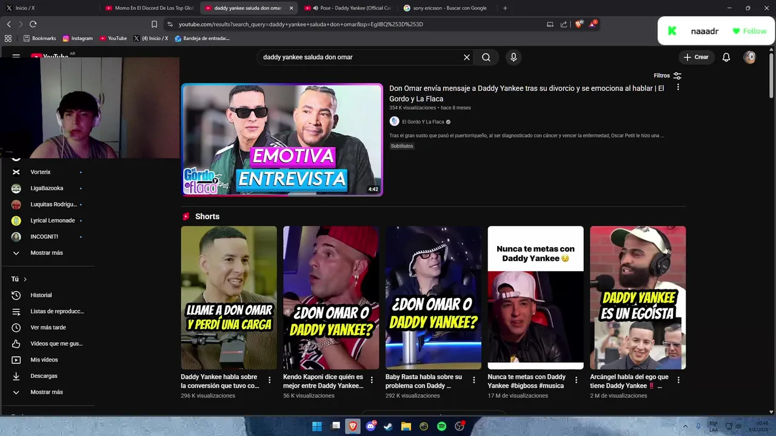Image resolution: width=776 pixels, height=436 pixels.
Task: Open the (4) Inicio / X bookmark
Action: click(x=150, y=38)
